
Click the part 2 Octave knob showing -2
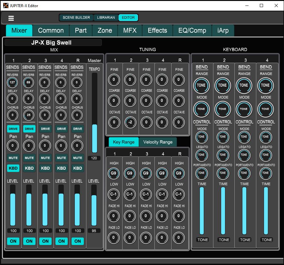pyautogui.click(x=130, y=122)
